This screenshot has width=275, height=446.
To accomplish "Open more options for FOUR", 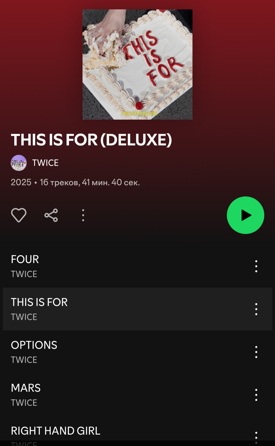I will point(256,266).
